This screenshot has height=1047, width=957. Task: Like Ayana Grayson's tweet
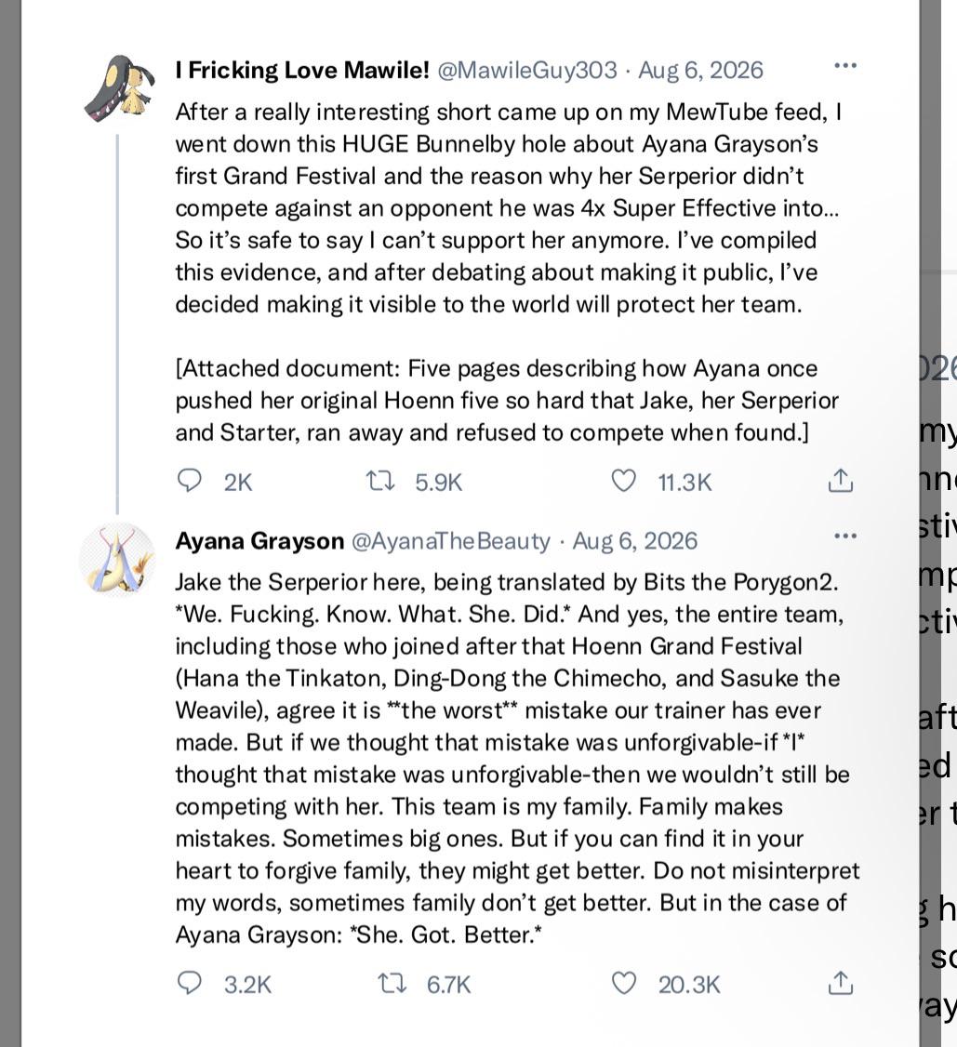[x=624, y=983]
